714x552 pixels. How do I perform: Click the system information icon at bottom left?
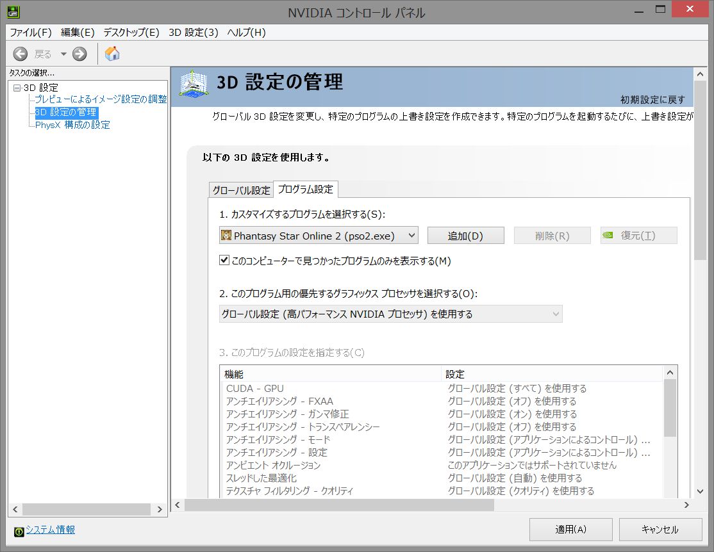point(19,532)
